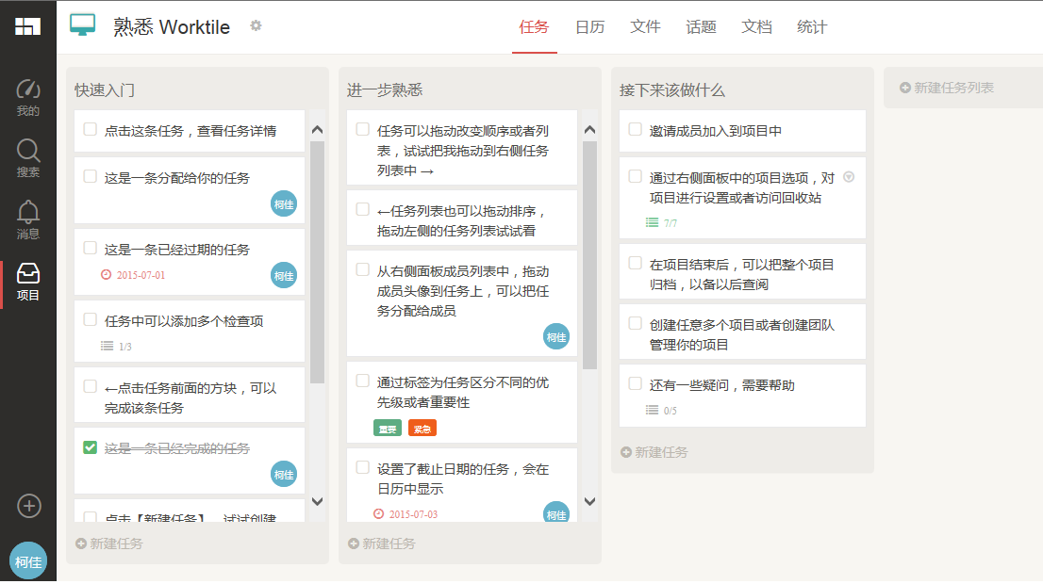Click the 熟悉 Worktile project title
Image resolution: width=1043 pixels, height=584 pixels.
point(172,26)
